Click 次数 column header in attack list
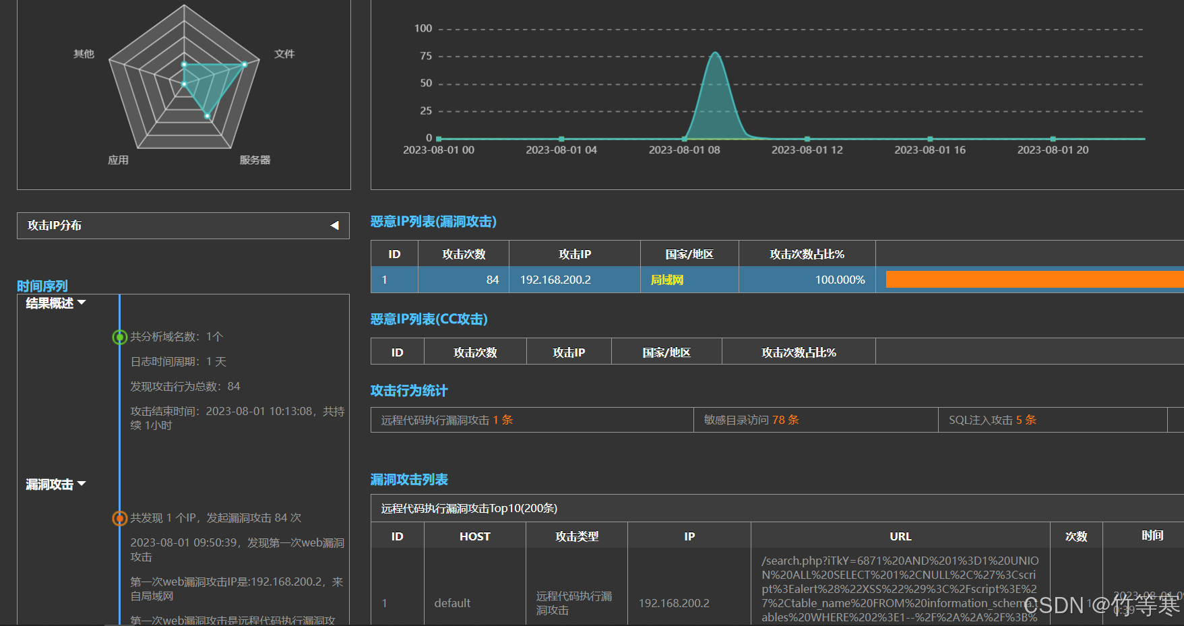Image resolution: width=1184 pixels, height=626 pixels. (x=1076, y=536)
